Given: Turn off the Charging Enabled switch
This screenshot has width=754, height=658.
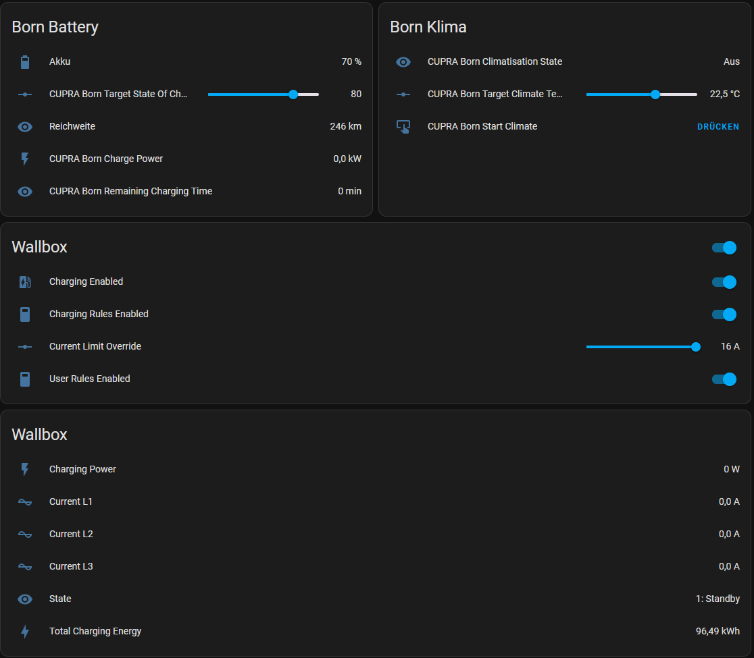Looking at the screenshot, I should click(724, 282).
